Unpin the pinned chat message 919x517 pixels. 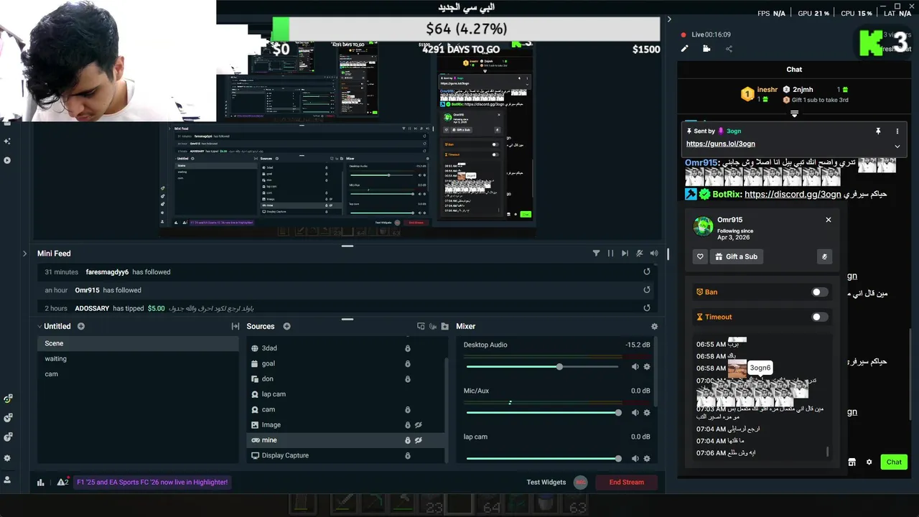[x=877, y=131]
